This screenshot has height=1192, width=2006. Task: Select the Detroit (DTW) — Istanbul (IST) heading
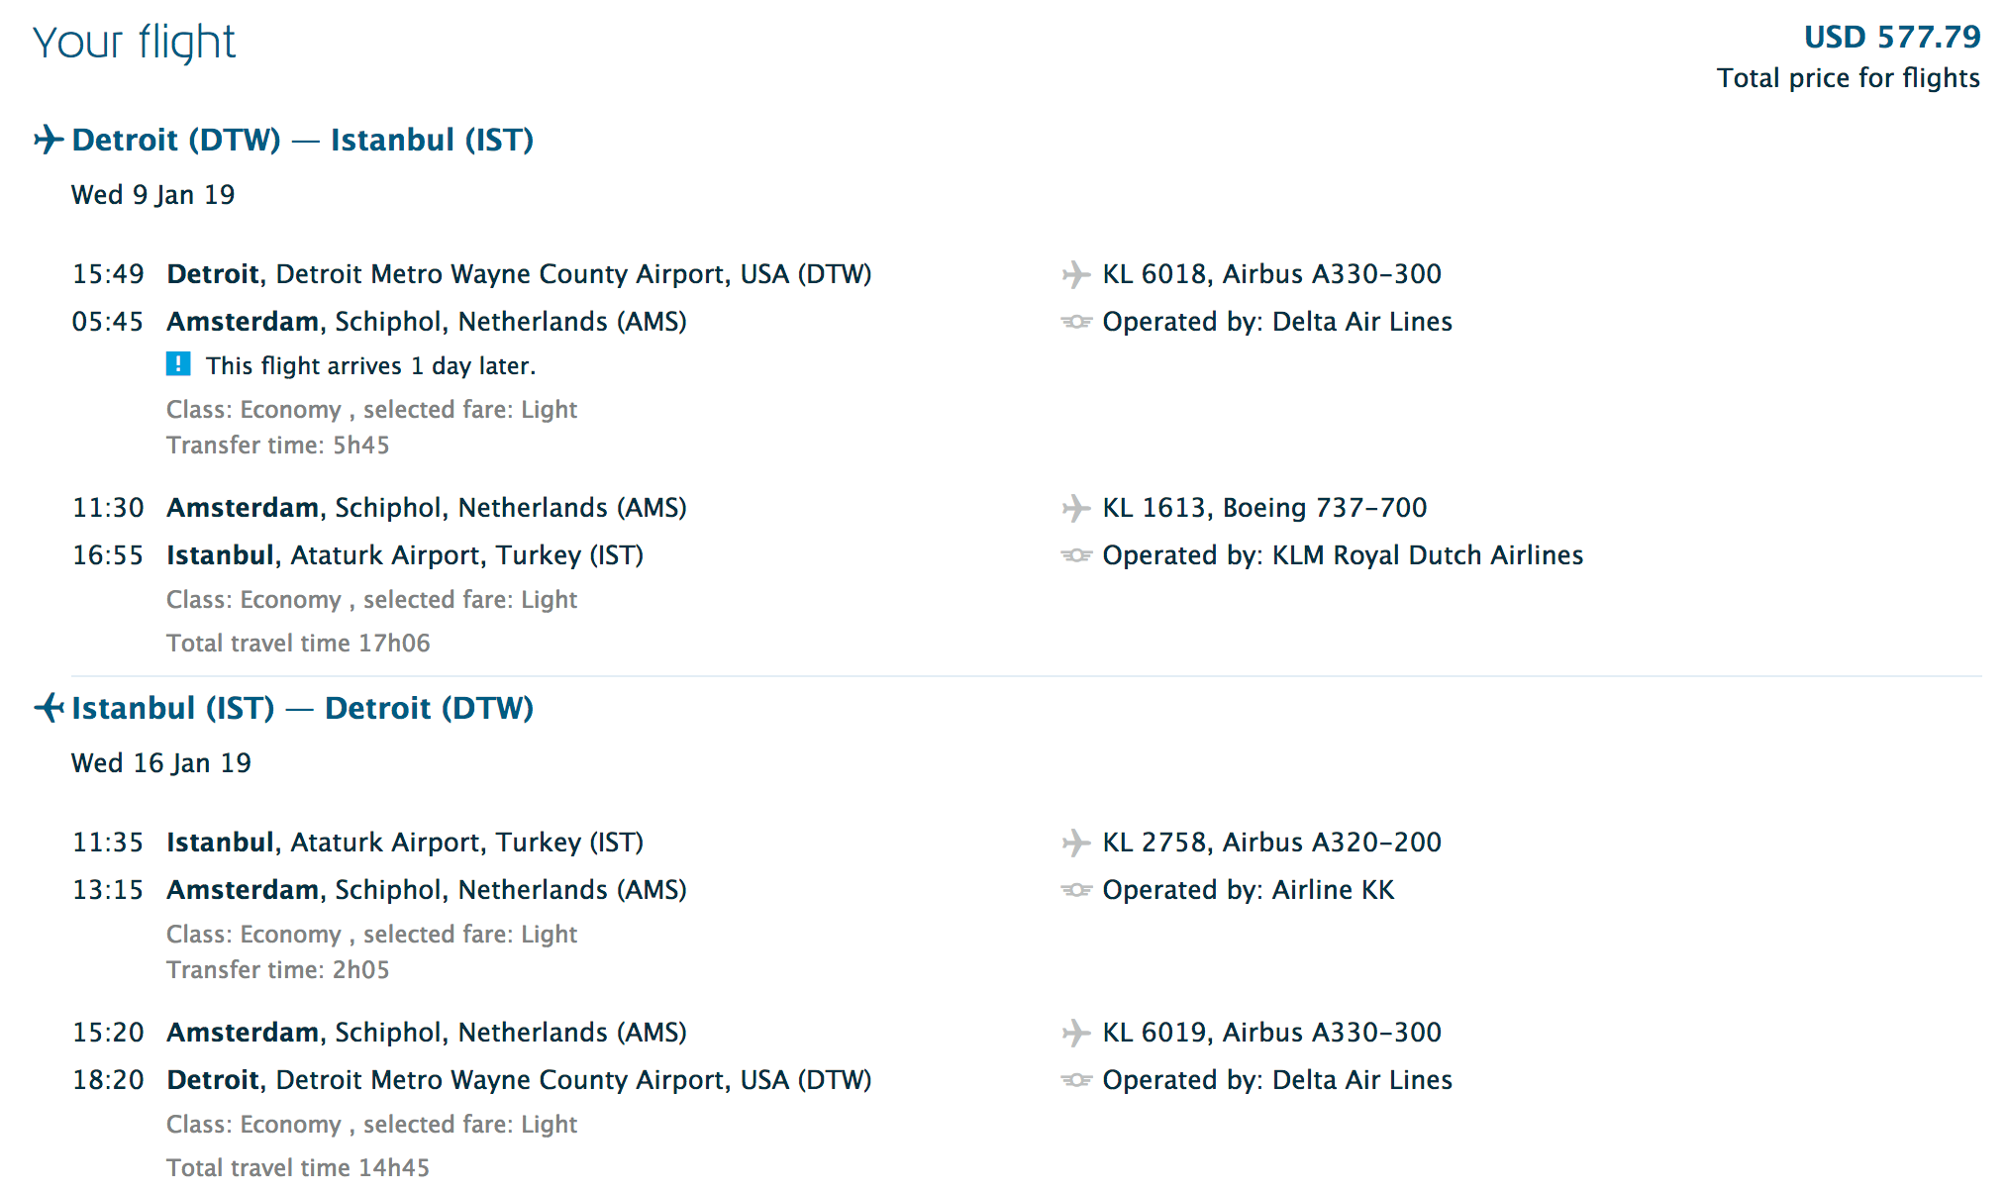tap(303, 140)
